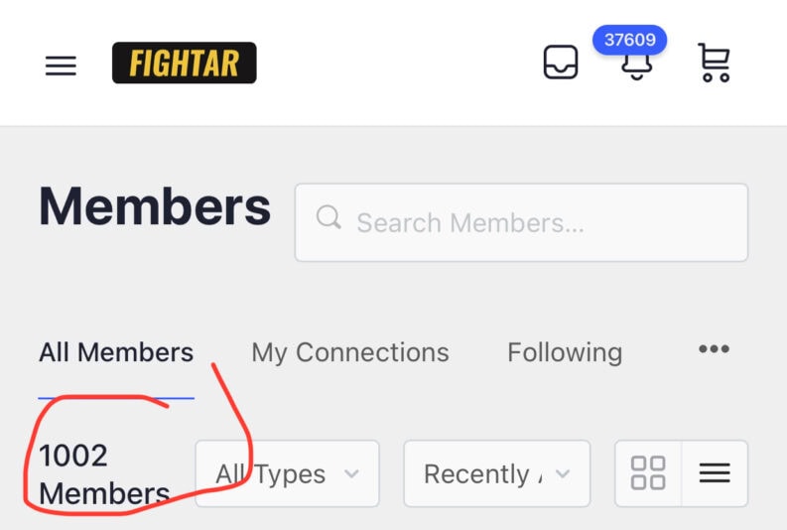Open the inbox messages icon
Image resolution: width=787 pixels, height=530 pixels.
tap(561, 63)
